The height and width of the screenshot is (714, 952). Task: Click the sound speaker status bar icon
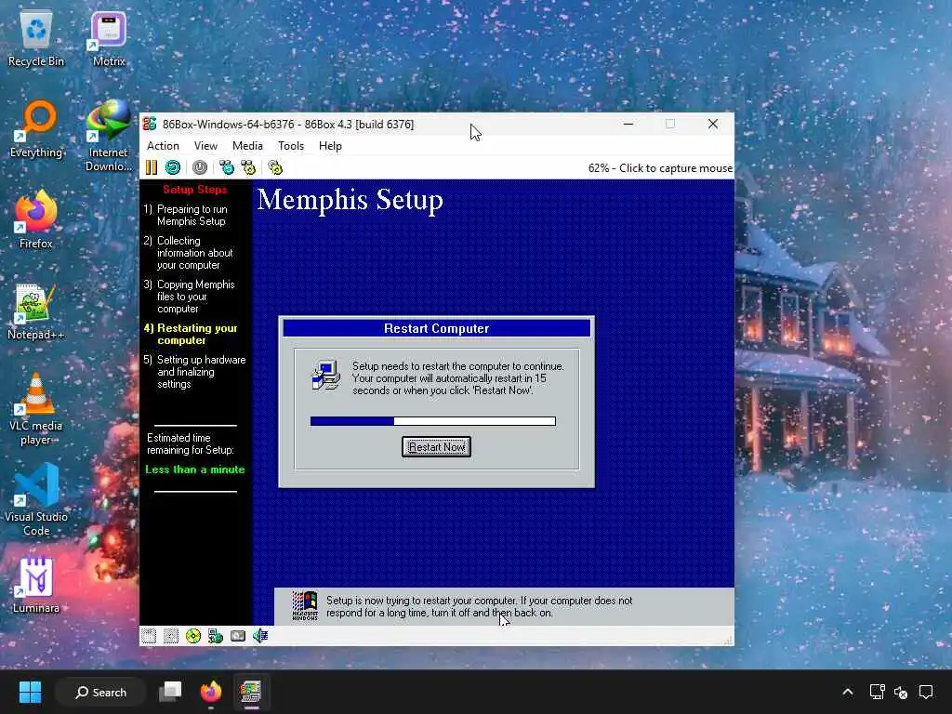260,636
